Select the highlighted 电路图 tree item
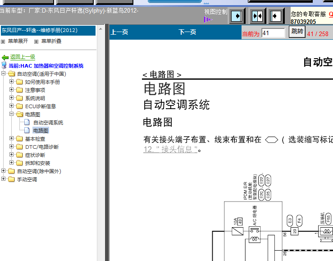Viewport: 333px width, 261px height. click(x=41, y=130)
